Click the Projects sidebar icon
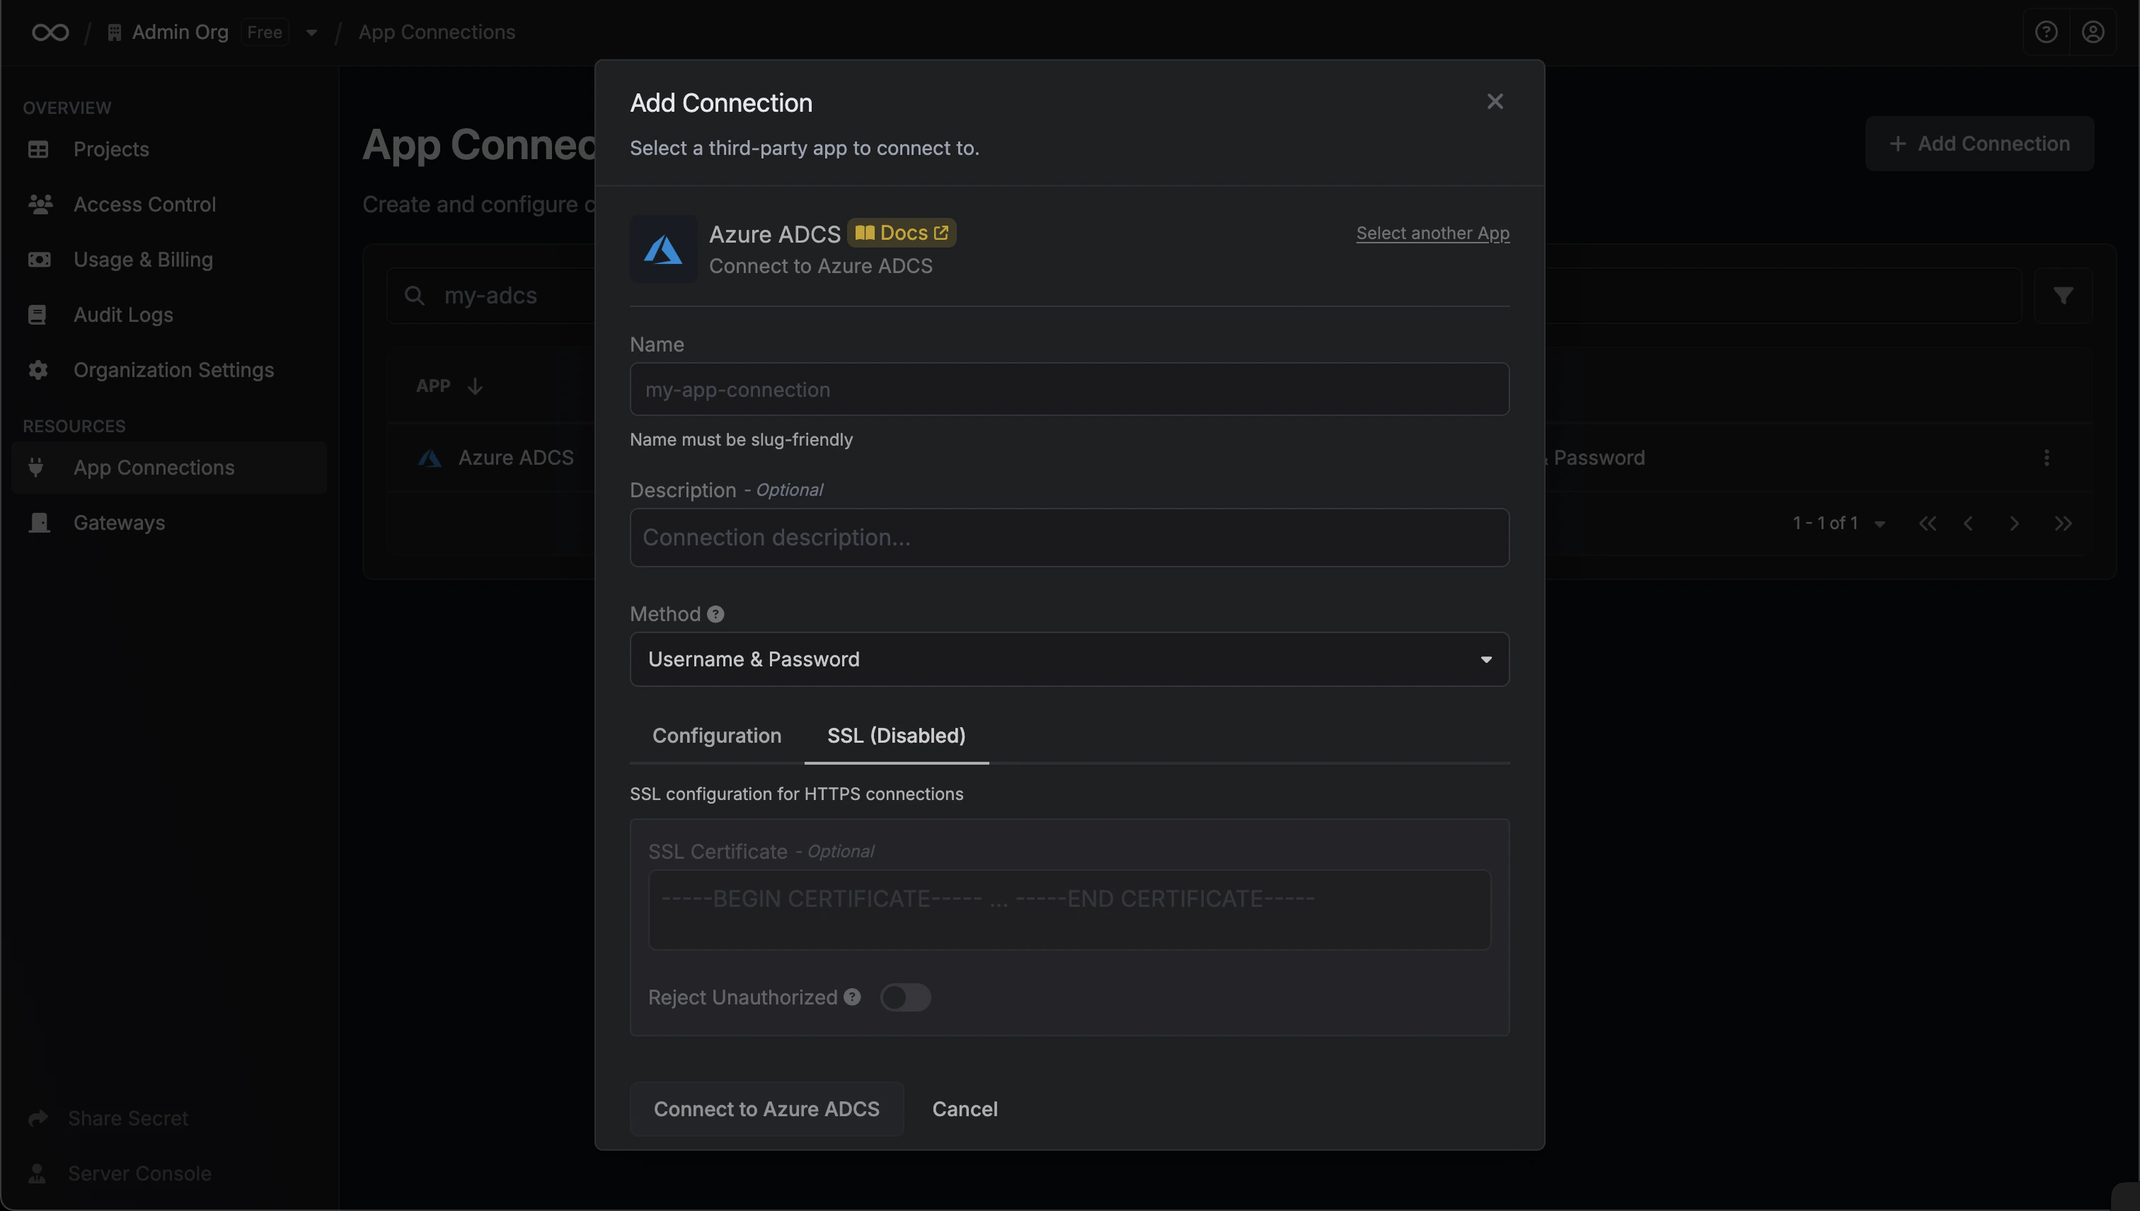Screen dimensions: 2140x1211 click(x=38, y=150)
